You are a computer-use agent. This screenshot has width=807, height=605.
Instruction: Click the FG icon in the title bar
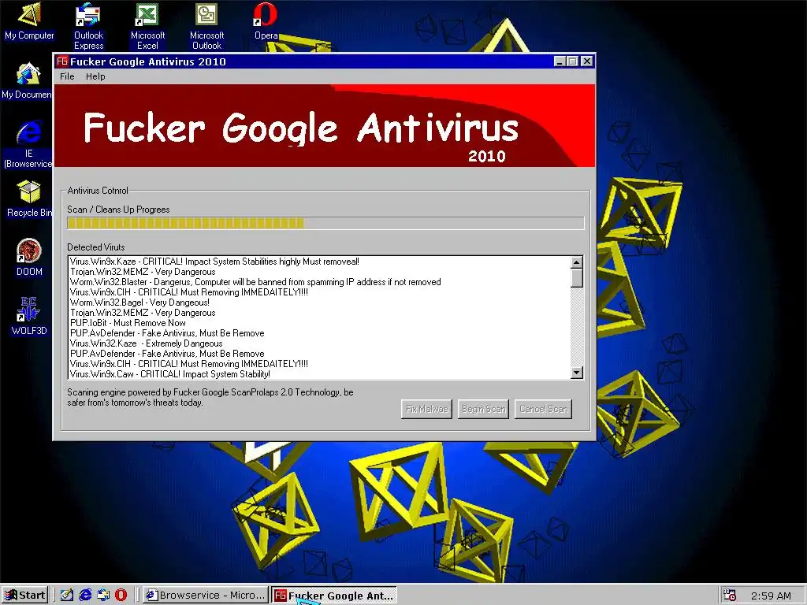(x=62, y=61)
